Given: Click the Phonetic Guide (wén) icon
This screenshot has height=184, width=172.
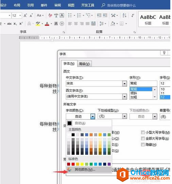Looking at the screenshot, I should 56,15.
